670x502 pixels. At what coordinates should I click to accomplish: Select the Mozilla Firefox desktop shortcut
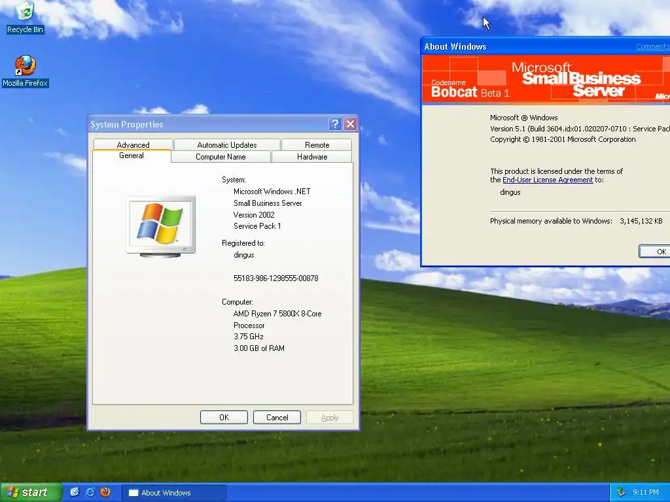[26, 71]
